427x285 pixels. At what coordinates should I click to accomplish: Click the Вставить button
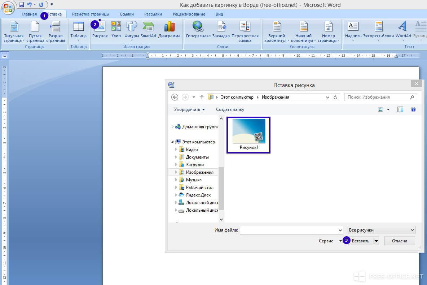pos(361,241)
